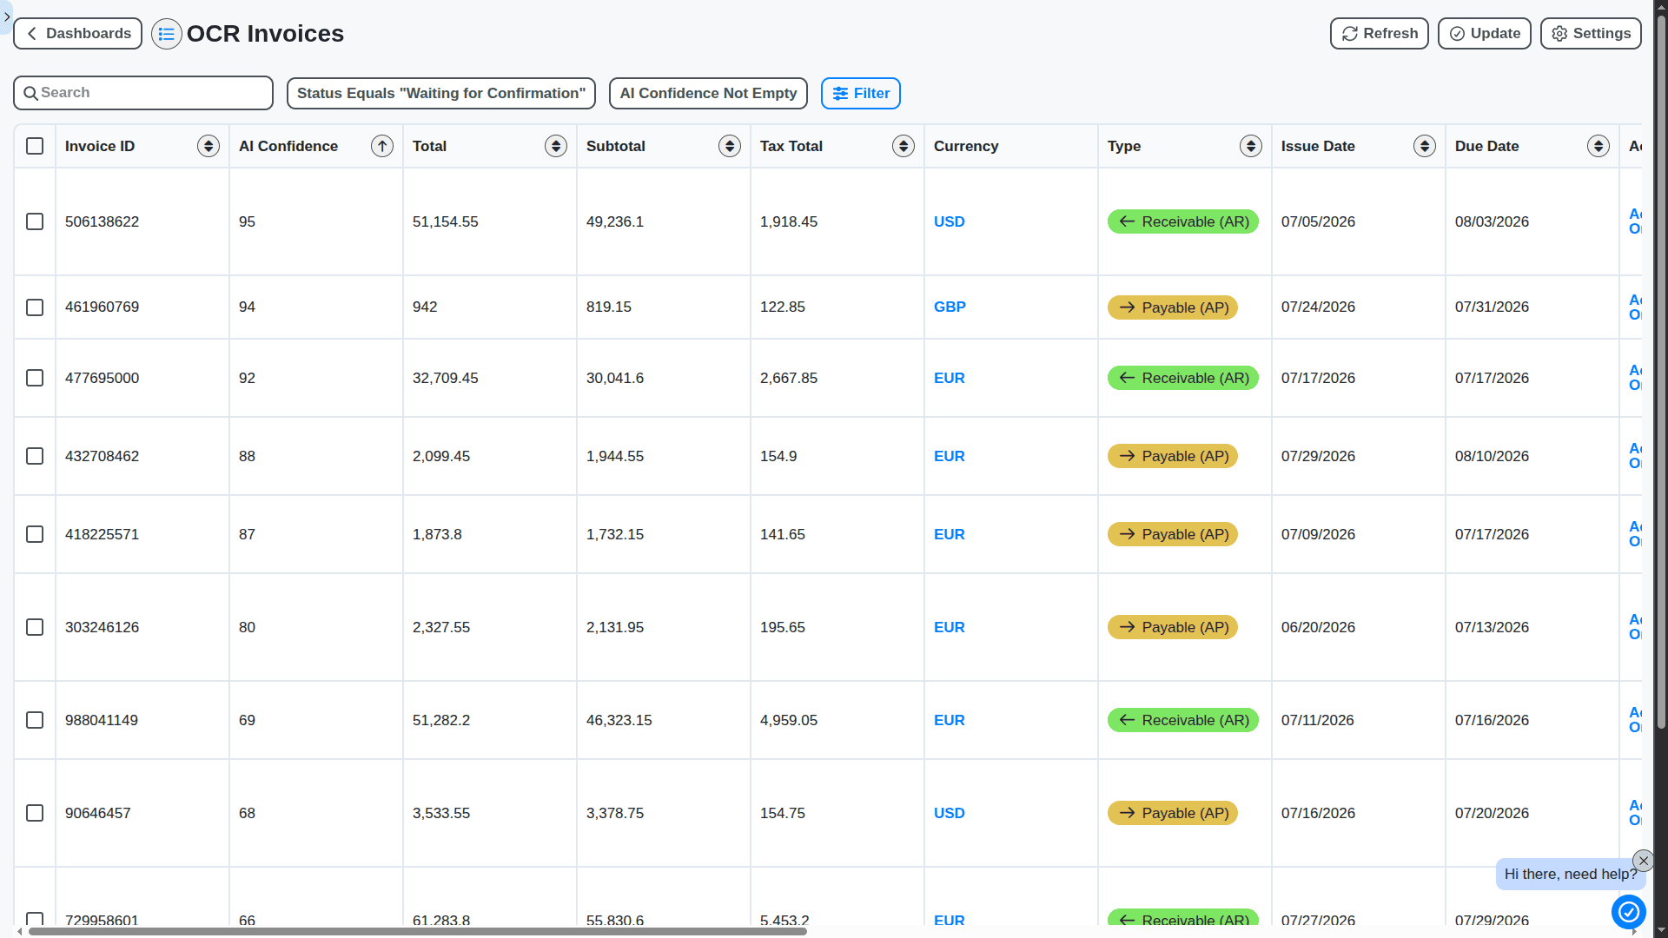Select invoice 988041149 checkbox

[x=35, y=720]
